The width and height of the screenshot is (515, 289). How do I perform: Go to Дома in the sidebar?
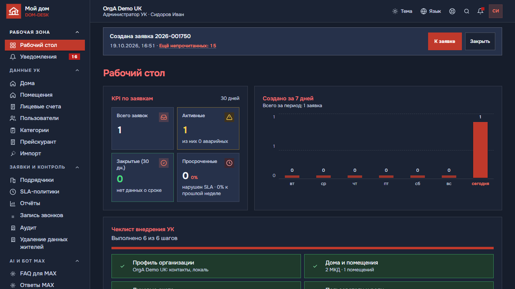45,83
